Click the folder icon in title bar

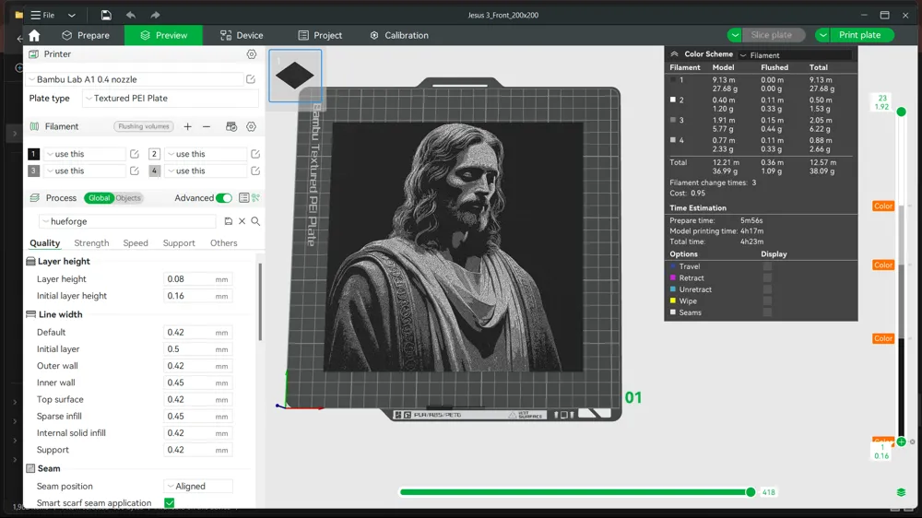pos(18,15)
